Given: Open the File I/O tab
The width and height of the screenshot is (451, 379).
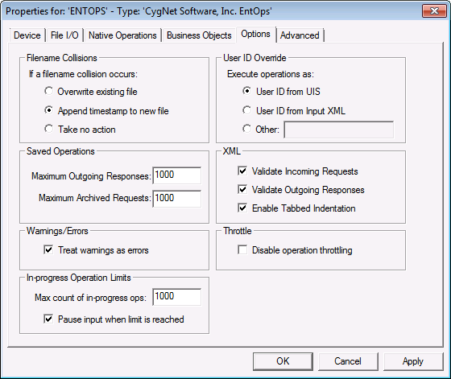Looking at the screenshot, I should point(64,35).
